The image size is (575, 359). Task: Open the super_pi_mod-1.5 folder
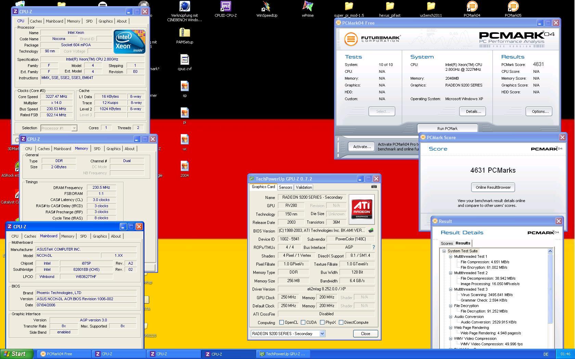[x=349, y=10]
